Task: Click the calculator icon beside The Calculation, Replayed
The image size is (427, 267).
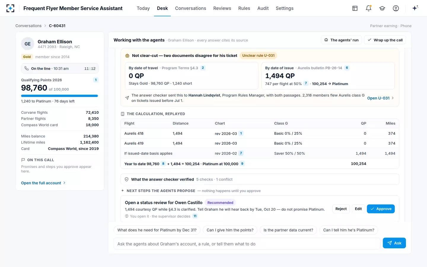Action: [x=122, y=114]
